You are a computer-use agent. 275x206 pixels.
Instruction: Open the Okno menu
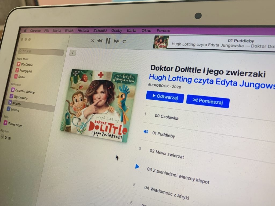[x=146, y=31]
